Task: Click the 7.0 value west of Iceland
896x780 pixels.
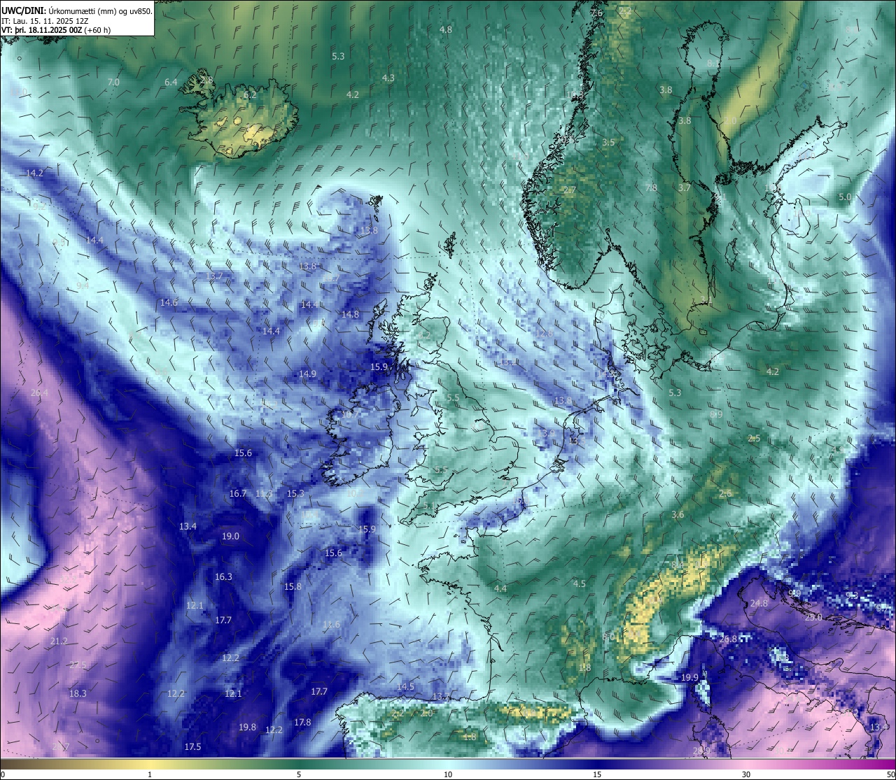Action: 113,83
